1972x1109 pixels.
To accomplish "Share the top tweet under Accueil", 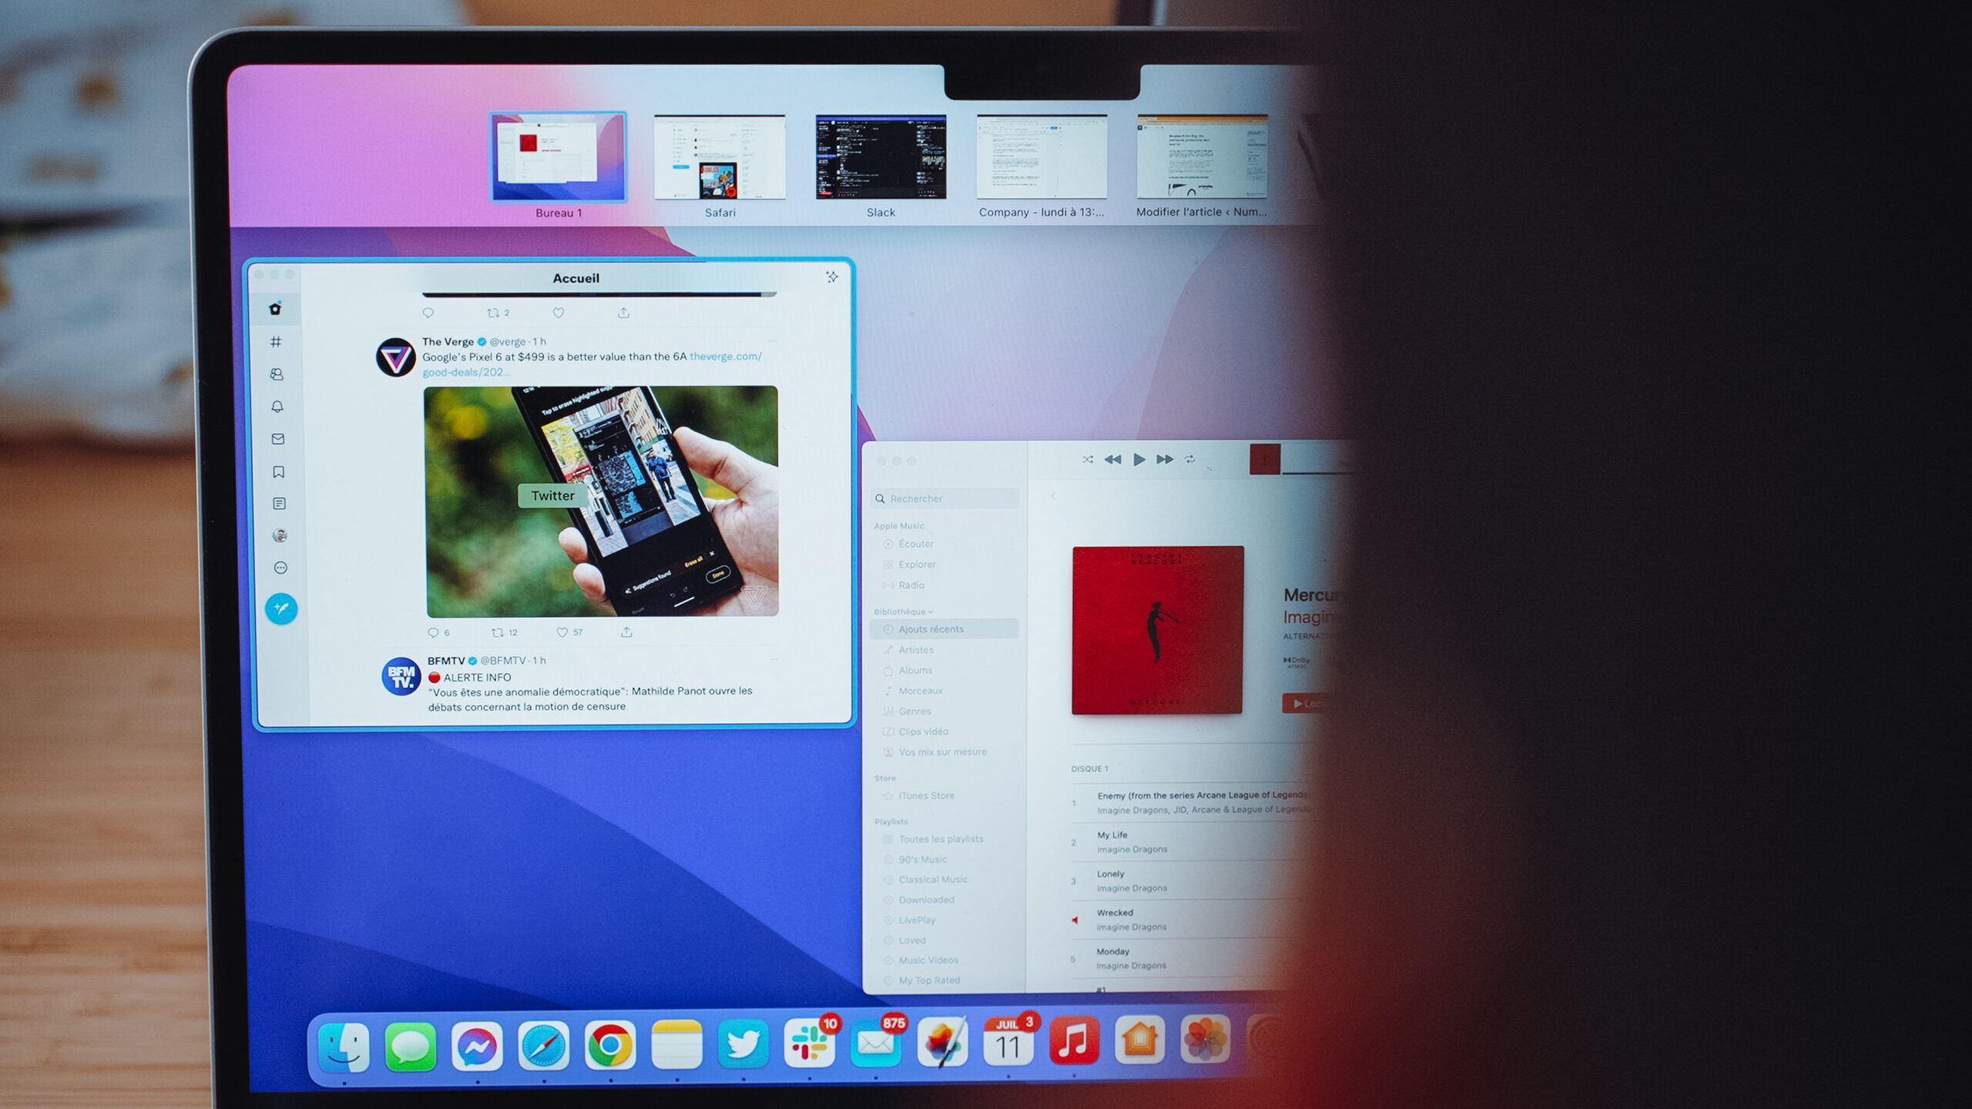I will (623, 313).
